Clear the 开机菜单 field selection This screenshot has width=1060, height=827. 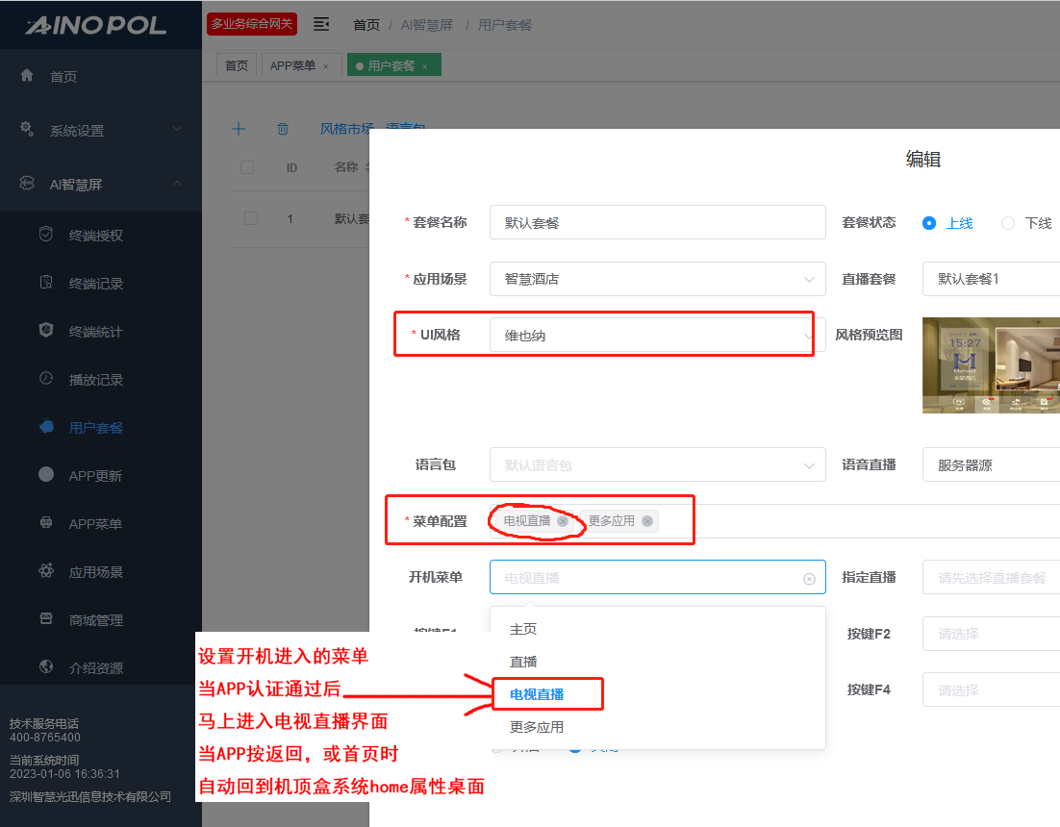tap(809, 578)
